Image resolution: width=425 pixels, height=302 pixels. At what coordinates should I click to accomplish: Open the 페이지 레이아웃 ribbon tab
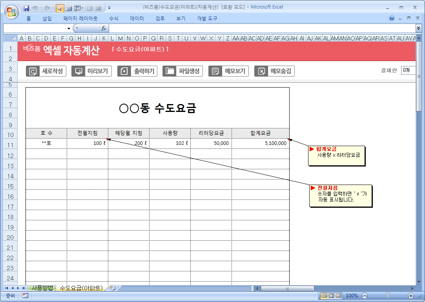pyautogui.click(x=80, y=18)
